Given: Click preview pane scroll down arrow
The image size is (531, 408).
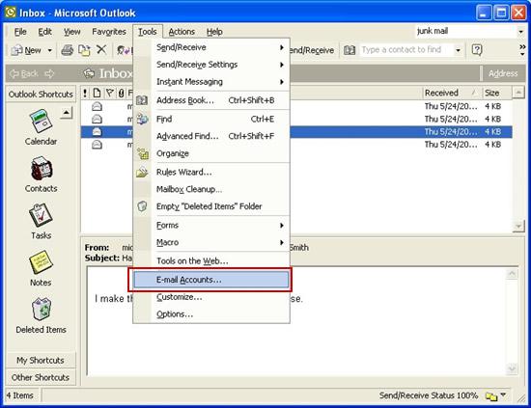Looking at the screenshot, I should coord(512,368).
